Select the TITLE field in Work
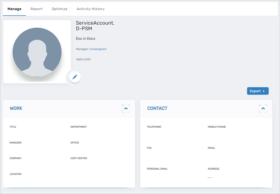This screenshot has width=280, height=194. [x=13, y=127]
